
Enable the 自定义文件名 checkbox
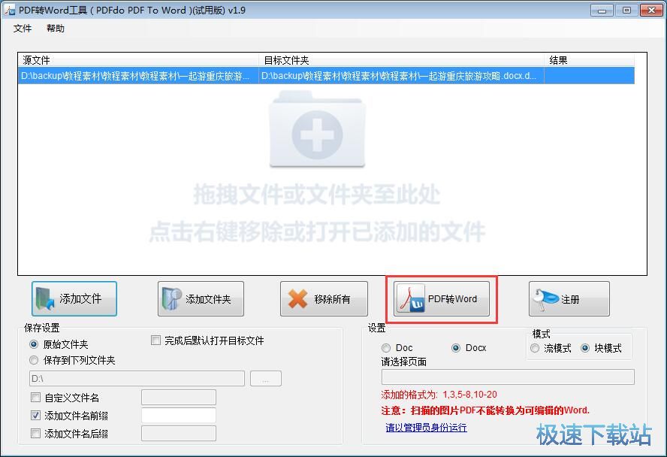35,397
